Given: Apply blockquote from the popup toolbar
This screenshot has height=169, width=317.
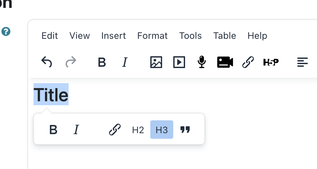Looking at the screenshot, I should 185,130.
